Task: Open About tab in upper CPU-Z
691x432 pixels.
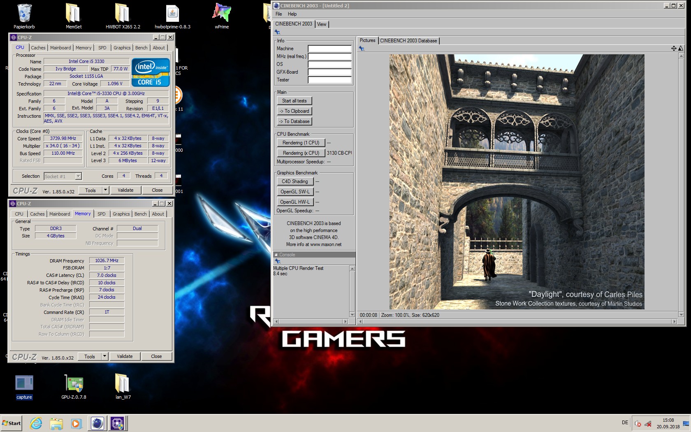Action: point(159,48)
